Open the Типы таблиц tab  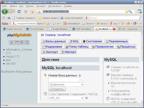coord(77,47)
